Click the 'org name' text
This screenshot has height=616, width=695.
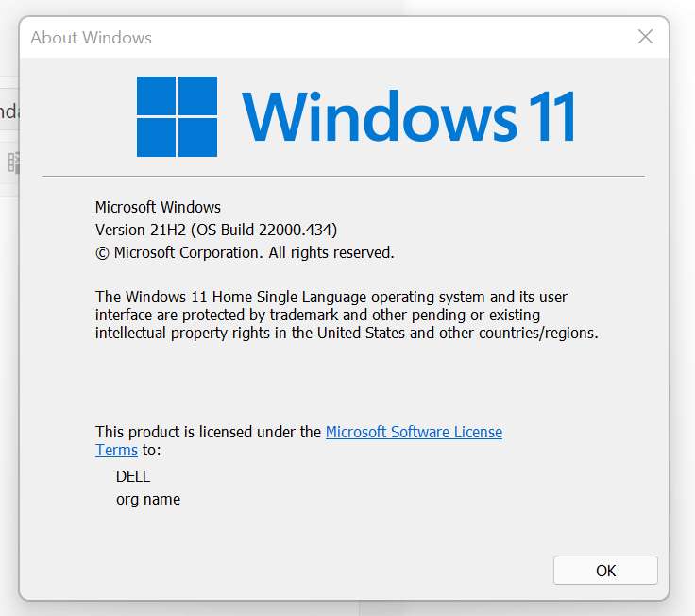[148, 500]
